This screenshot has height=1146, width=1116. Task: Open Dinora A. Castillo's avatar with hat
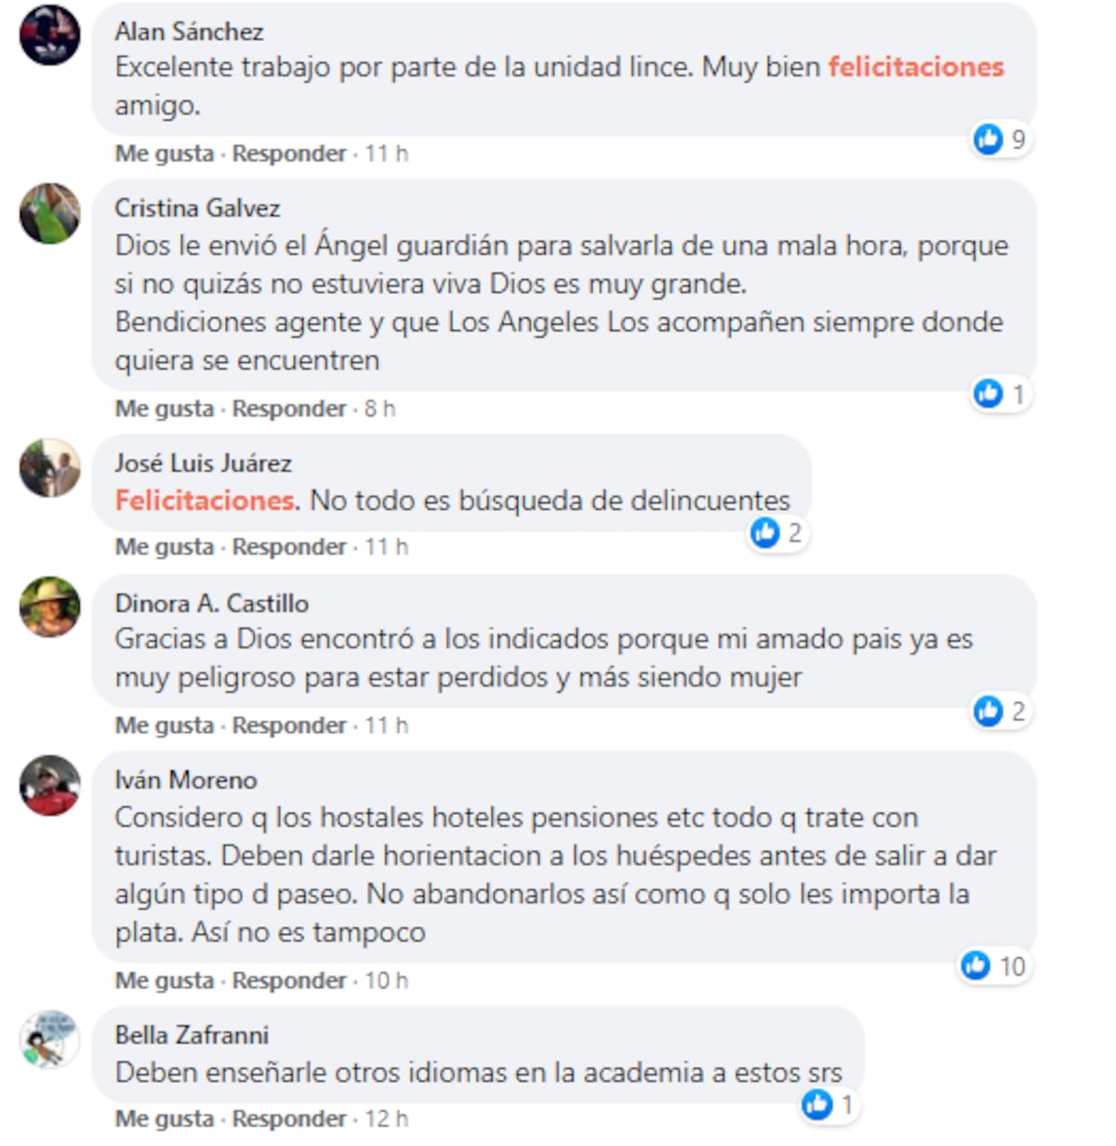(50, 607)
